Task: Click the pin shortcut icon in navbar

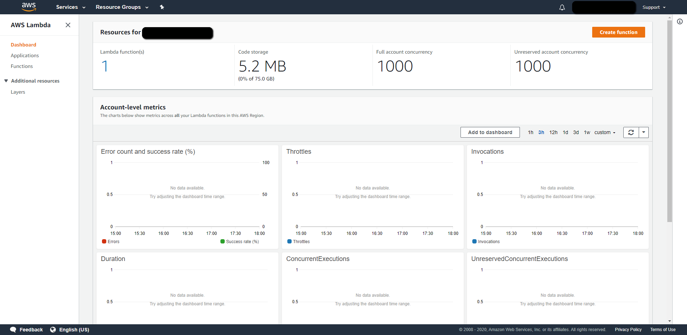Action: [x=162, y=7]
